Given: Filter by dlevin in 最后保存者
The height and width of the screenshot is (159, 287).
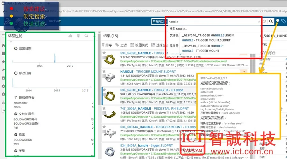Looking at the screenshot, I should 17,107.
